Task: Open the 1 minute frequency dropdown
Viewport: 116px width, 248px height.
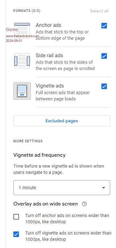Action: pos(62,188)
